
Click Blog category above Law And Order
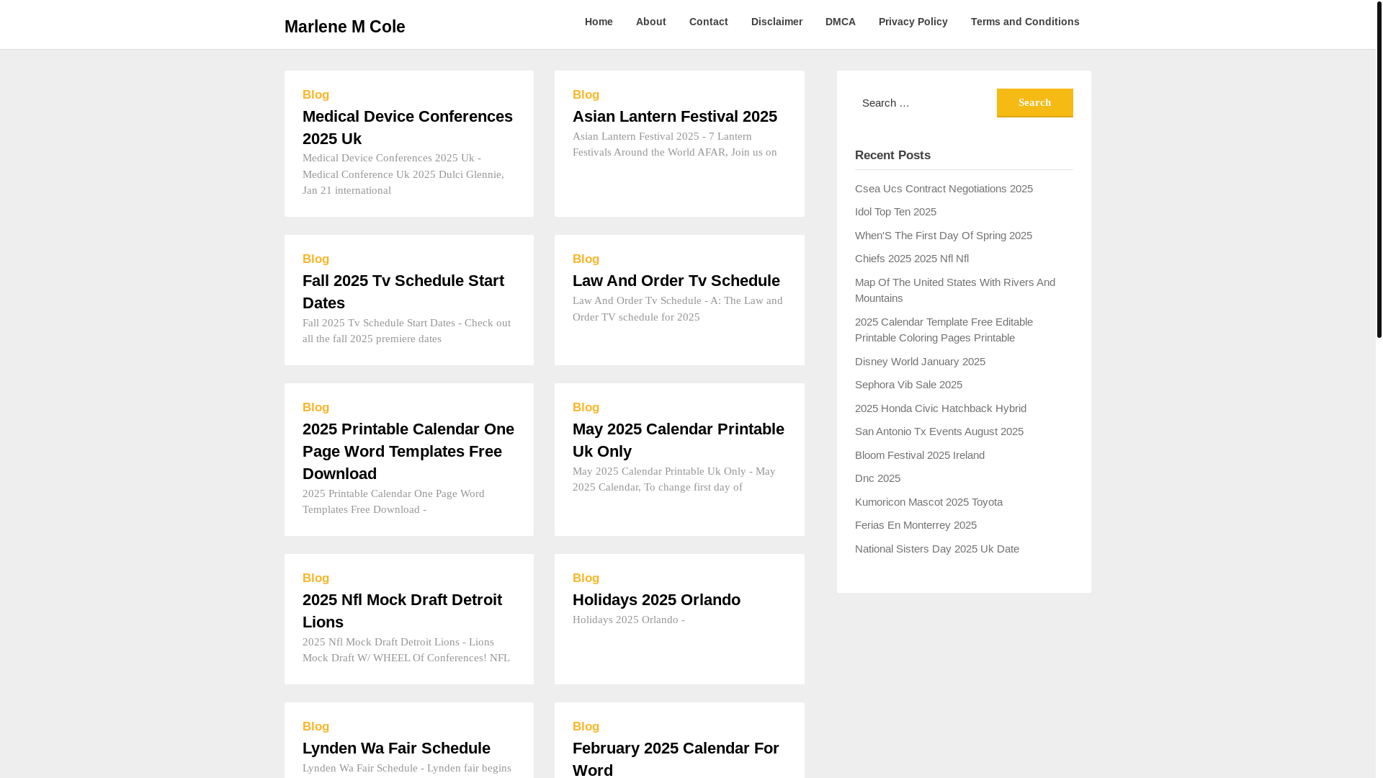pyautogui.click(x=586, y=259)
